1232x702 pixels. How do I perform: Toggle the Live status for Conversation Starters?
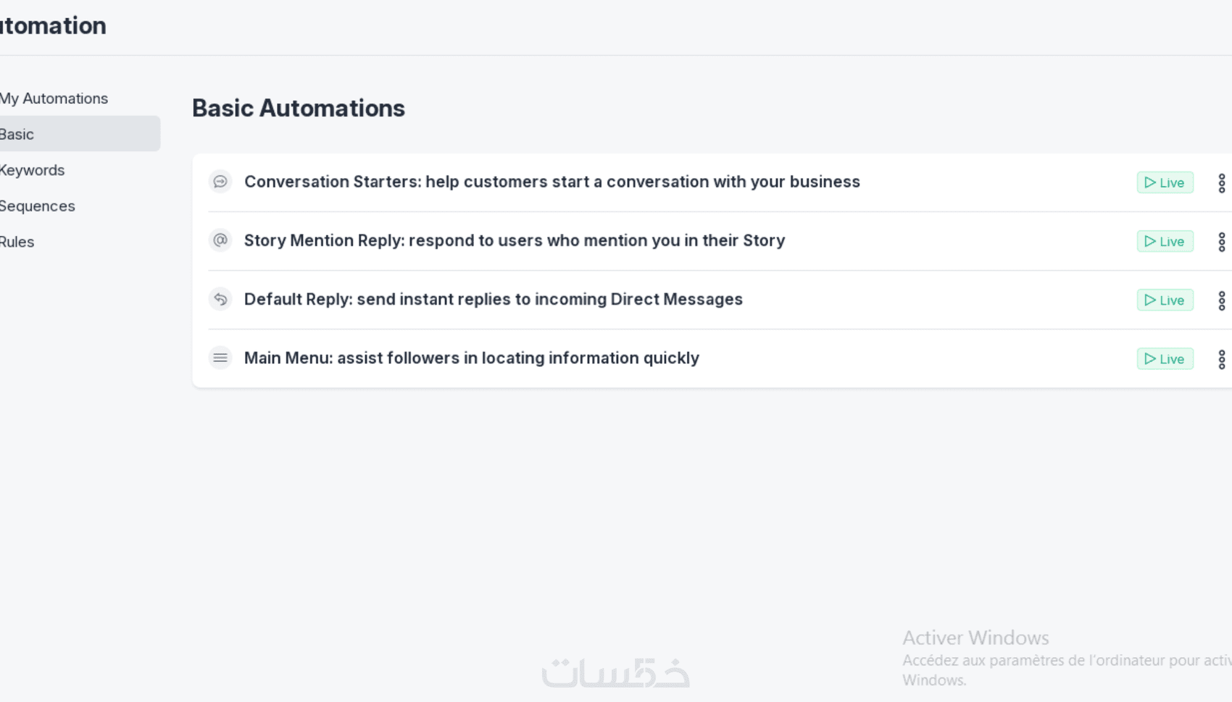[1165, 182]
